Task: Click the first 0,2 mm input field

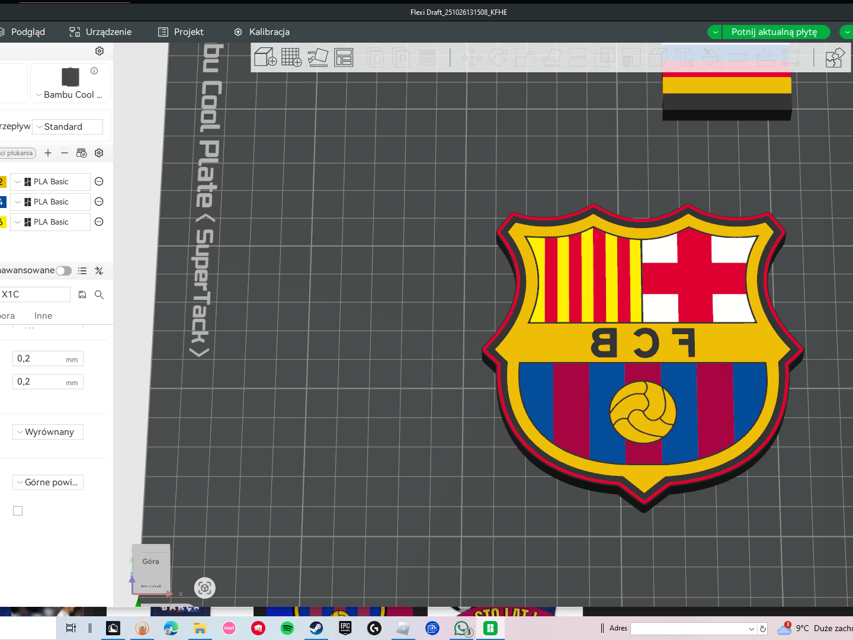Action: click(x=48, y=359)
